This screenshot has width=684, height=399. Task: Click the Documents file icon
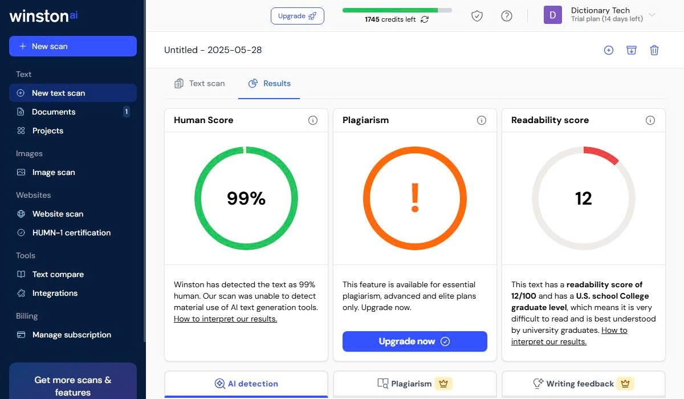coord(21,112)
